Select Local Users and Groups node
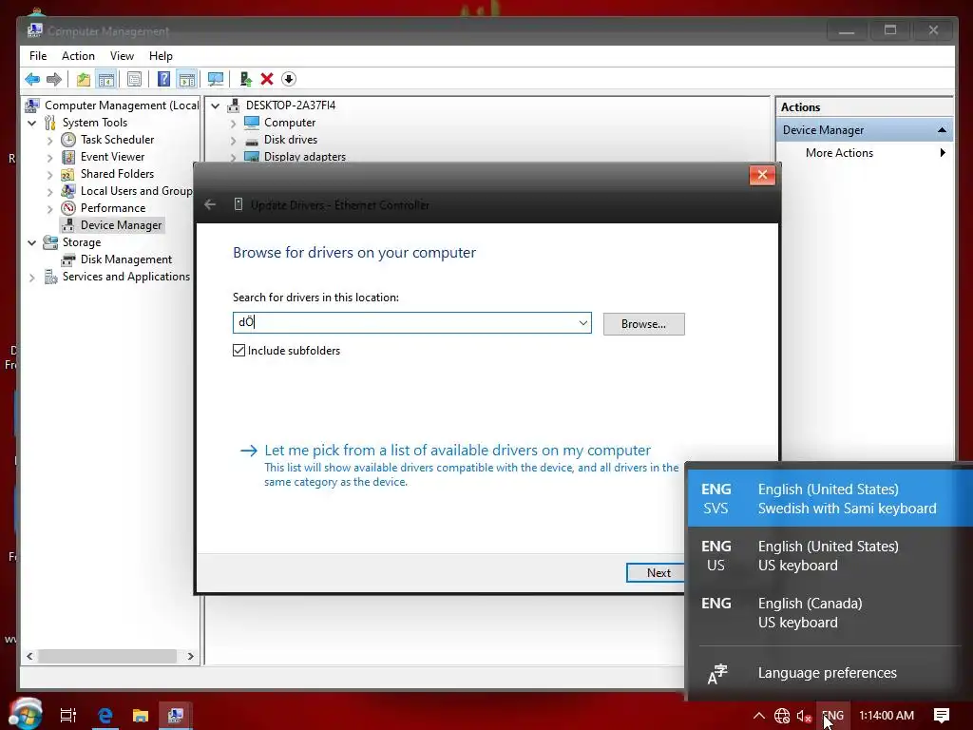Image resolution: width=973 pixels, height=730 pixels. 137,190
